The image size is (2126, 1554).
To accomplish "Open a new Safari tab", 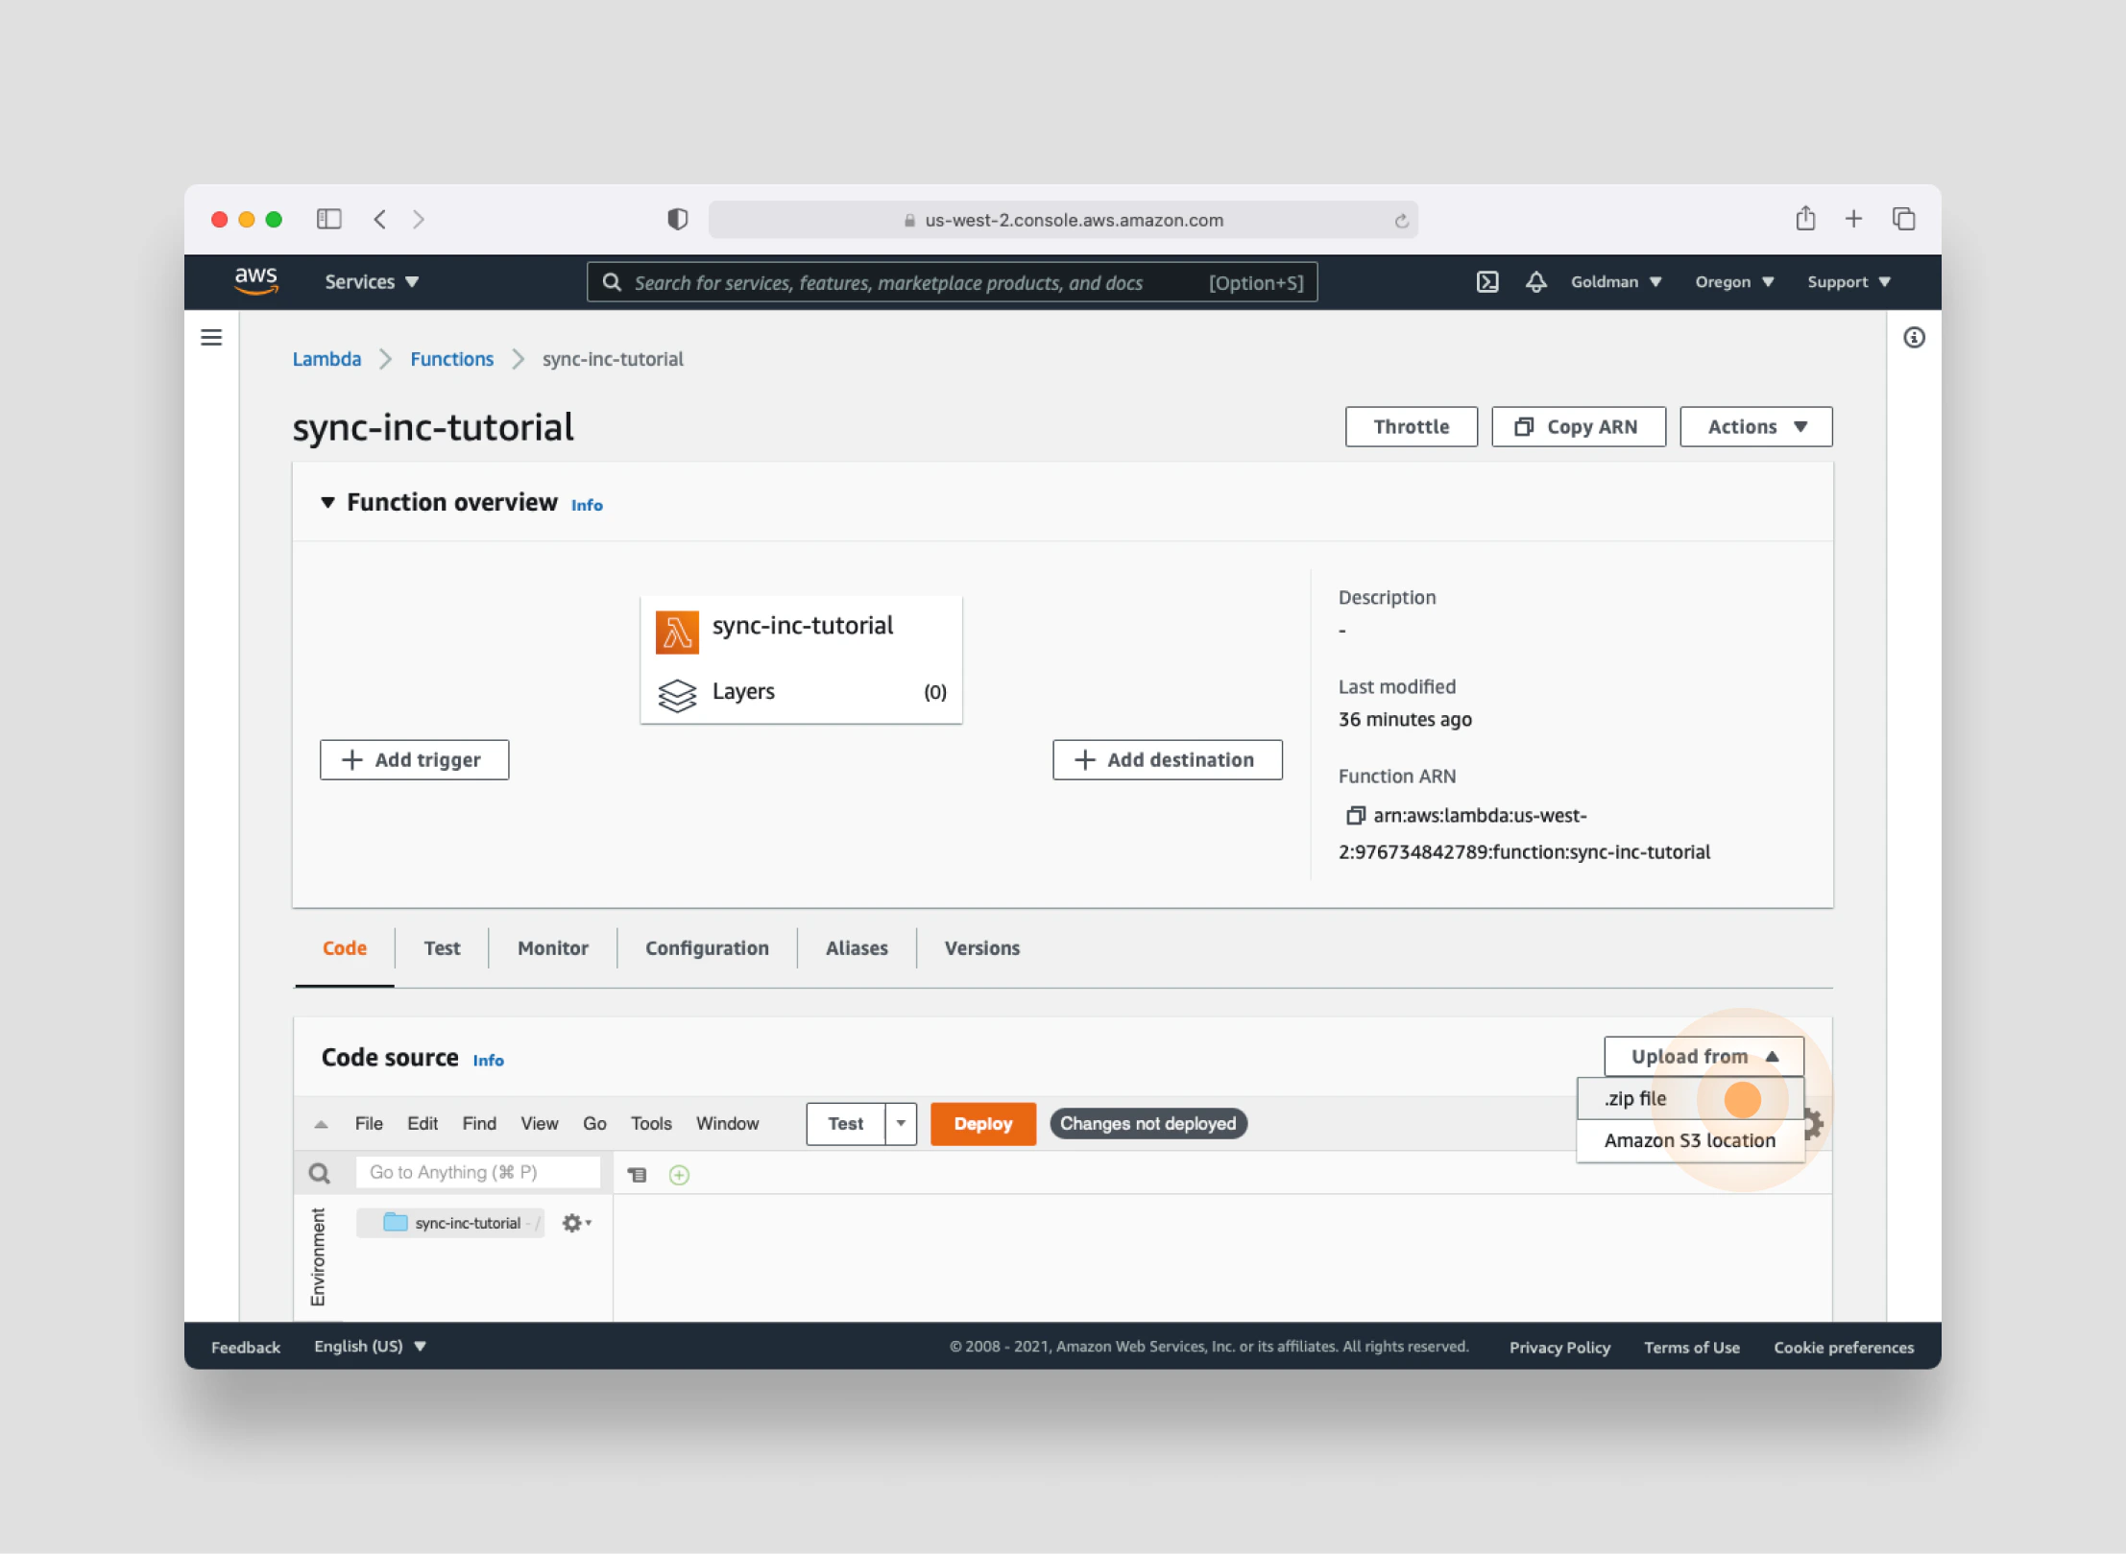I will pyautogui.click(x=1853, y=220).
